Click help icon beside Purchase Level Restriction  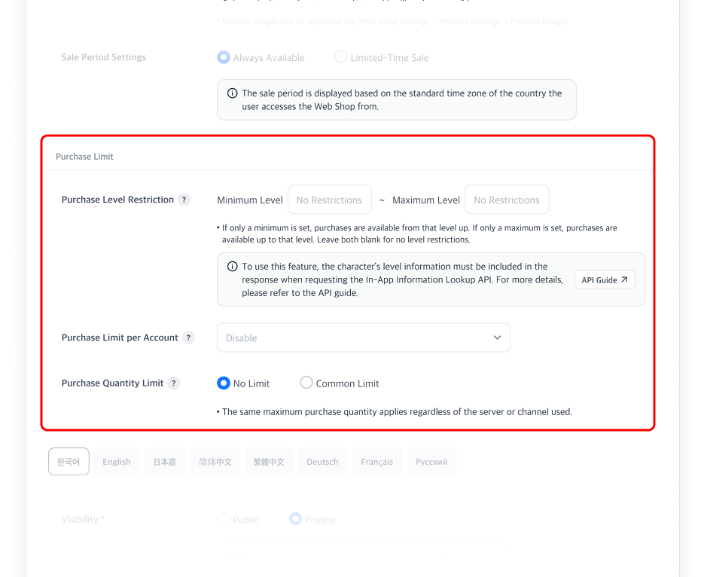click(184, 200)
